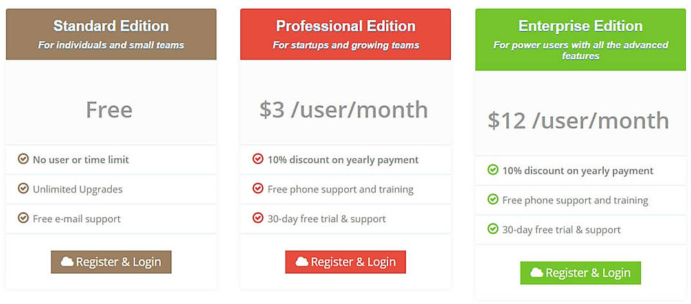Click the red Professional Register & Login button
Image resolution: width=691 pixels, height=304 pixels.
coord(345,262)
